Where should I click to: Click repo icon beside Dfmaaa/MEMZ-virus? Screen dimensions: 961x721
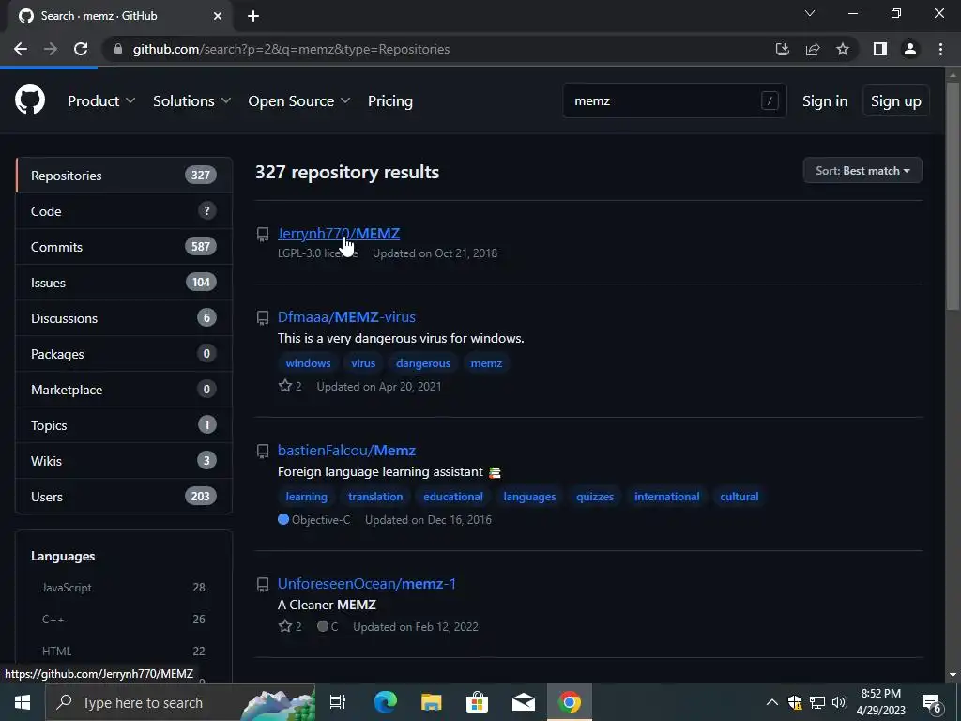263,317
